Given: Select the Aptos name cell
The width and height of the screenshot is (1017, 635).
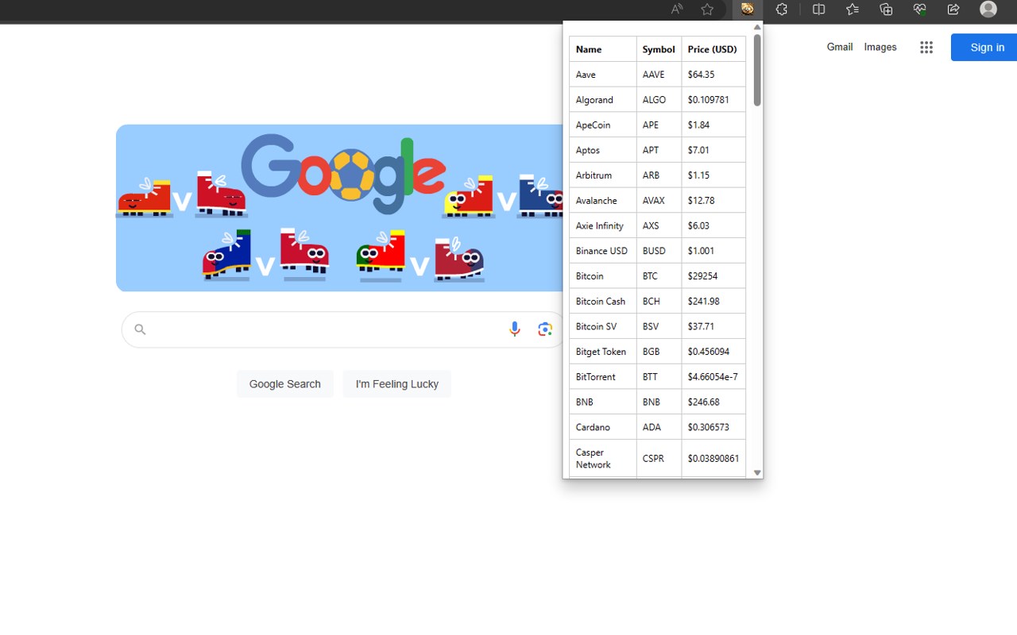Looking at the screenshot, I should pyautogui.click(x=603, y=150).
